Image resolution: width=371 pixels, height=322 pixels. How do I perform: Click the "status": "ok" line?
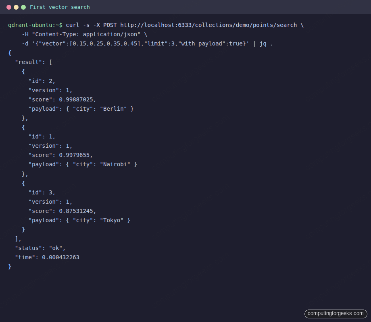click(40, 248)
